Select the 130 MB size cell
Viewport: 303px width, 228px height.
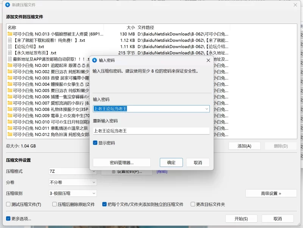click(x=127, y=34)
